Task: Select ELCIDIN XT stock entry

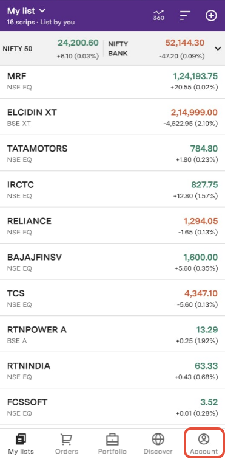Action: [113, 117]
